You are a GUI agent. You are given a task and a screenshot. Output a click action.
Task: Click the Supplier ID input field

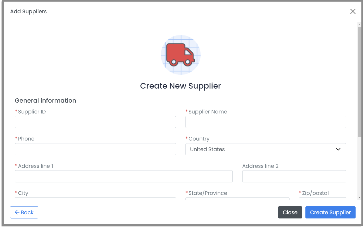click(95, 122)
